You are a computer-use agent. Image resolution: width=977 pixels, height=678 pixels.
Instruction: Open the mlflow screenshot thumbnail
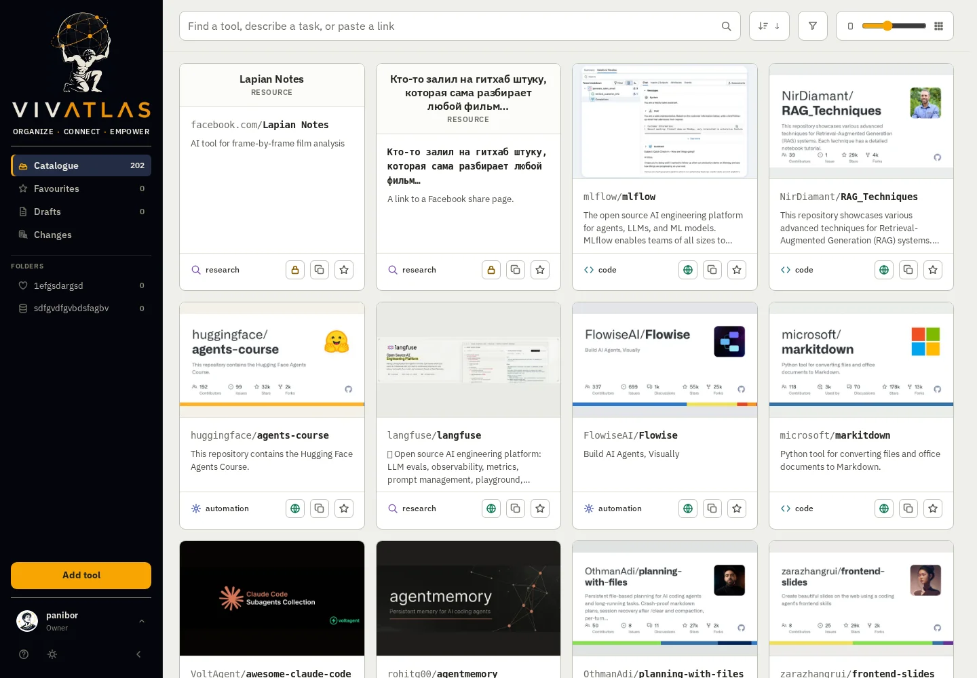[665, 121]
